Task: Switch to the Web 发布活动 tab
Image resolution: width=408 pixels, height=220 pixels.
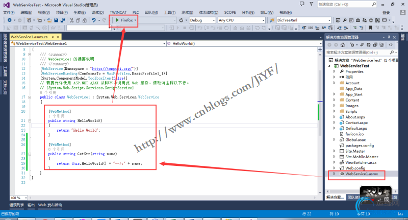Action: 50,205
